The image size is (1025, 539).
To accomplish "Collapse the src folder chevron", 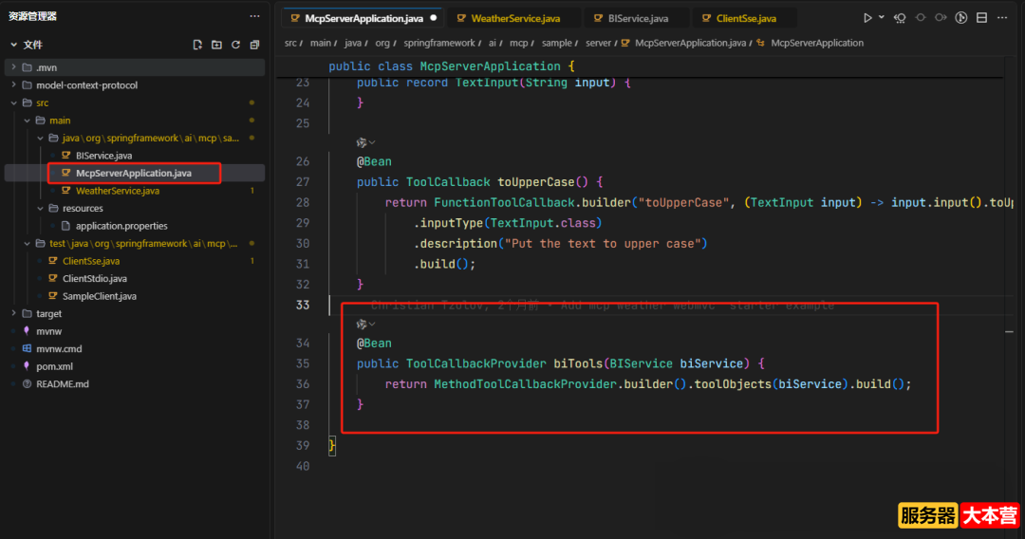I will (13, 102).
